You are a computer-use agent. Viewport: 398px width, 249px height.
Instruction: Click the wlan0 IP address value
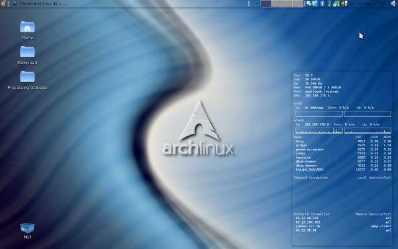[x=317, y=125]
